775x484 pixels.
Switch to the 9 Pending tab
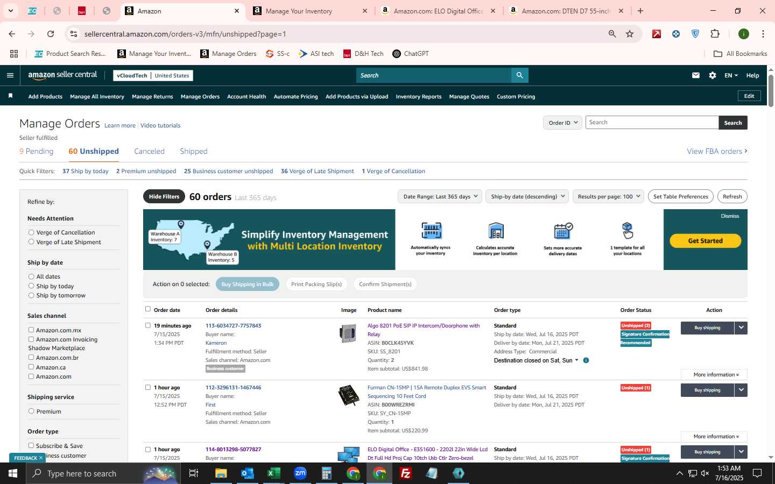point(36,151)
